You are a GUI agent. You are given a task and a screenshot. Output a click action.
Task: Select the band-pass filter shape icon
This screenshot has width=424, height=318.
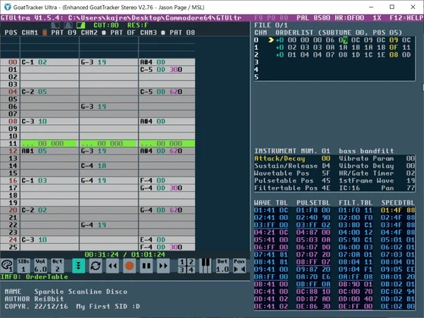tap(68, 25)
